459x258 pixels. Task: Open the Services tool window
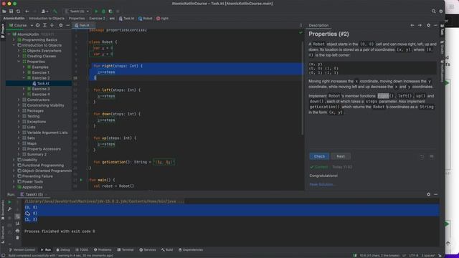(148, 250)
